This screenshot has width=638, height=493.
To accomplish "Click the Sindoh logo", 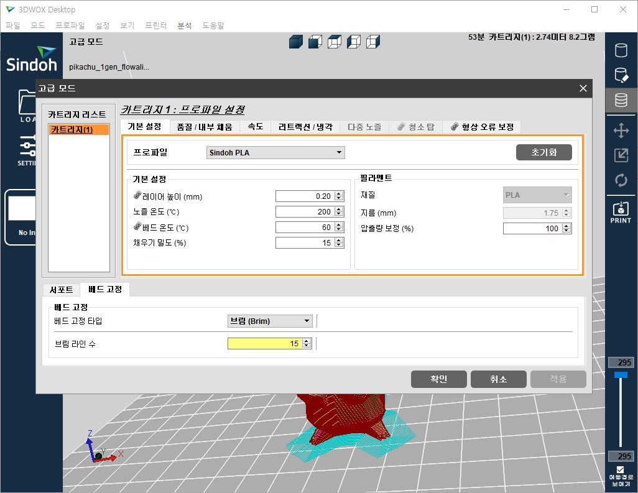I will click(x=32, y=60).
